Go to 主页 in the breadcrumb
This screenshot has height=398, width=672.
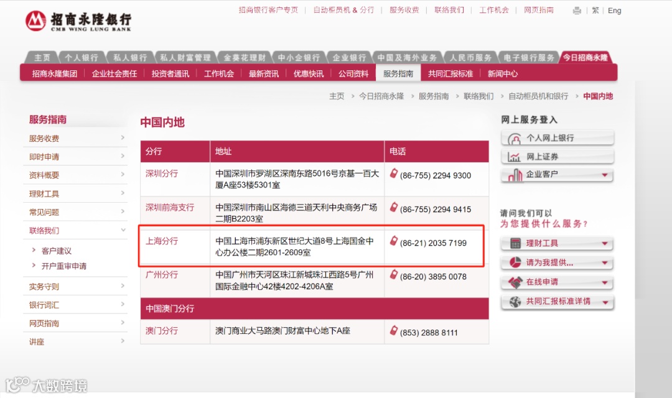[x=337, y=96]
